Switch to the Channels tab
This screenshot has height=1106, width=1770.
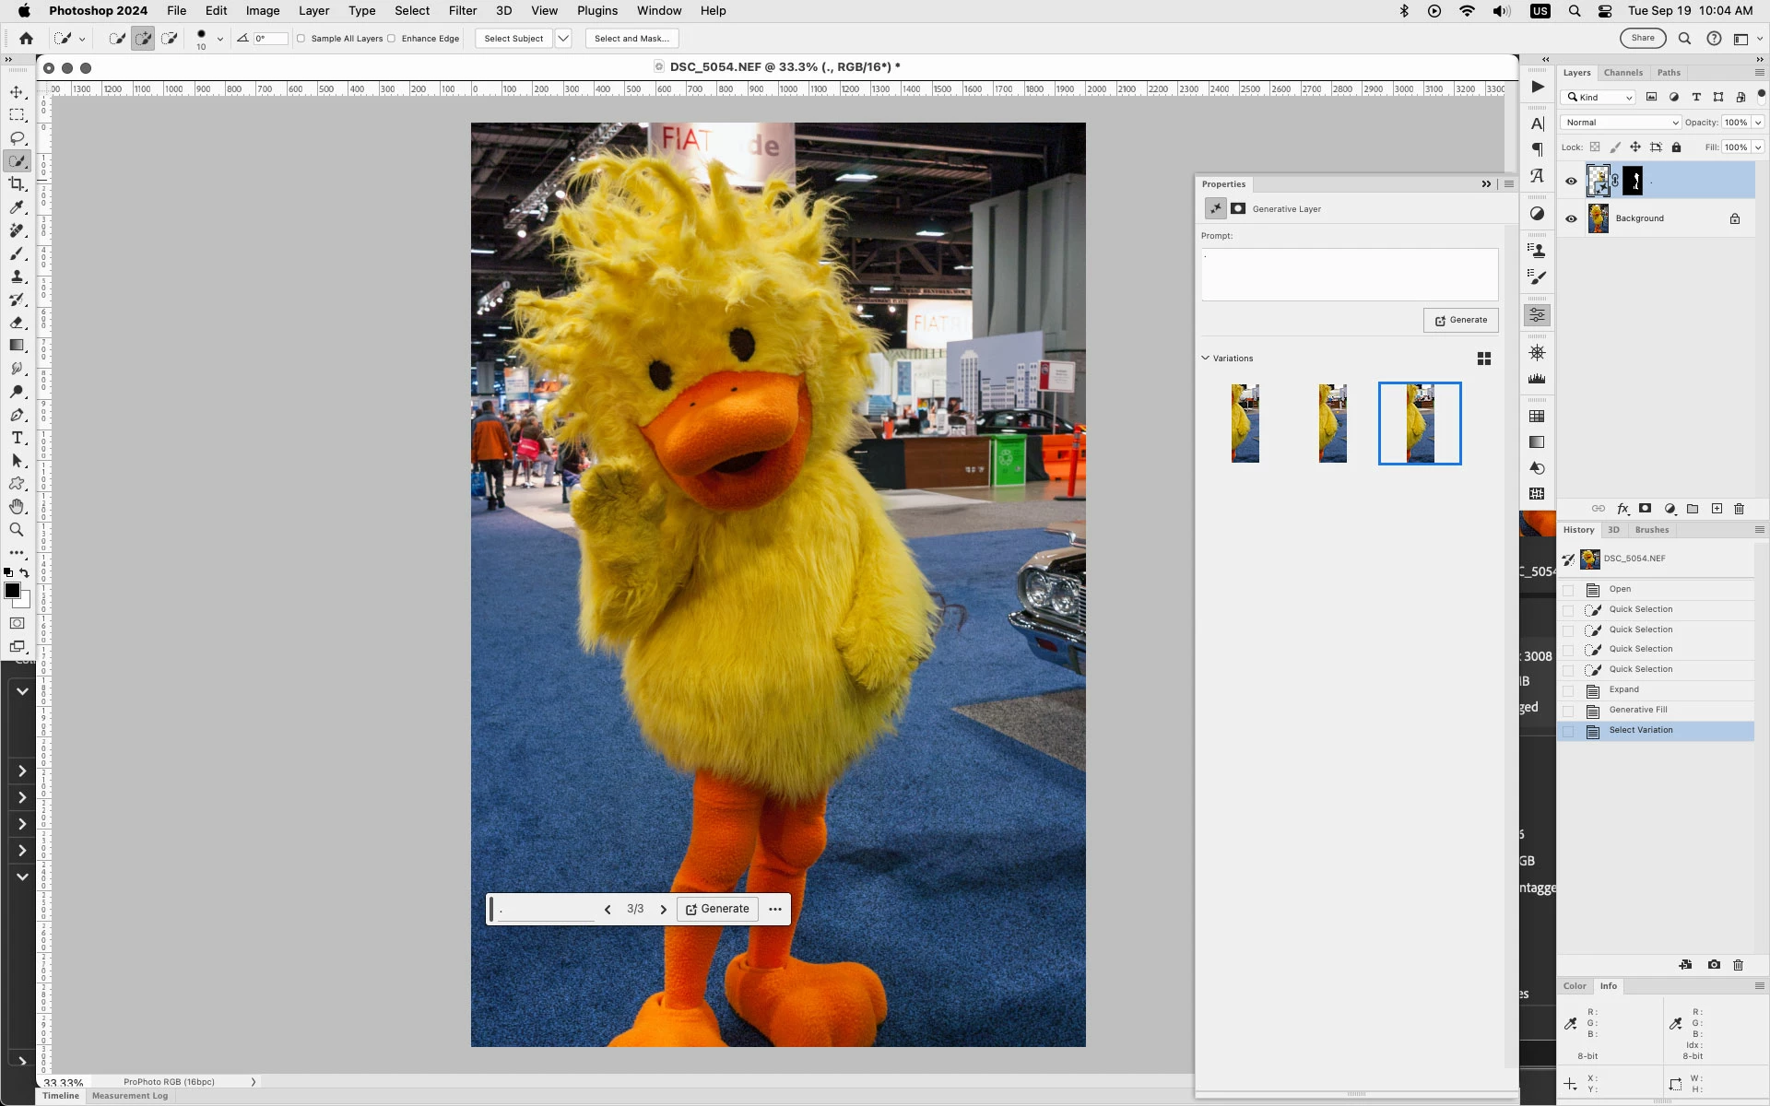(1622, 73)
